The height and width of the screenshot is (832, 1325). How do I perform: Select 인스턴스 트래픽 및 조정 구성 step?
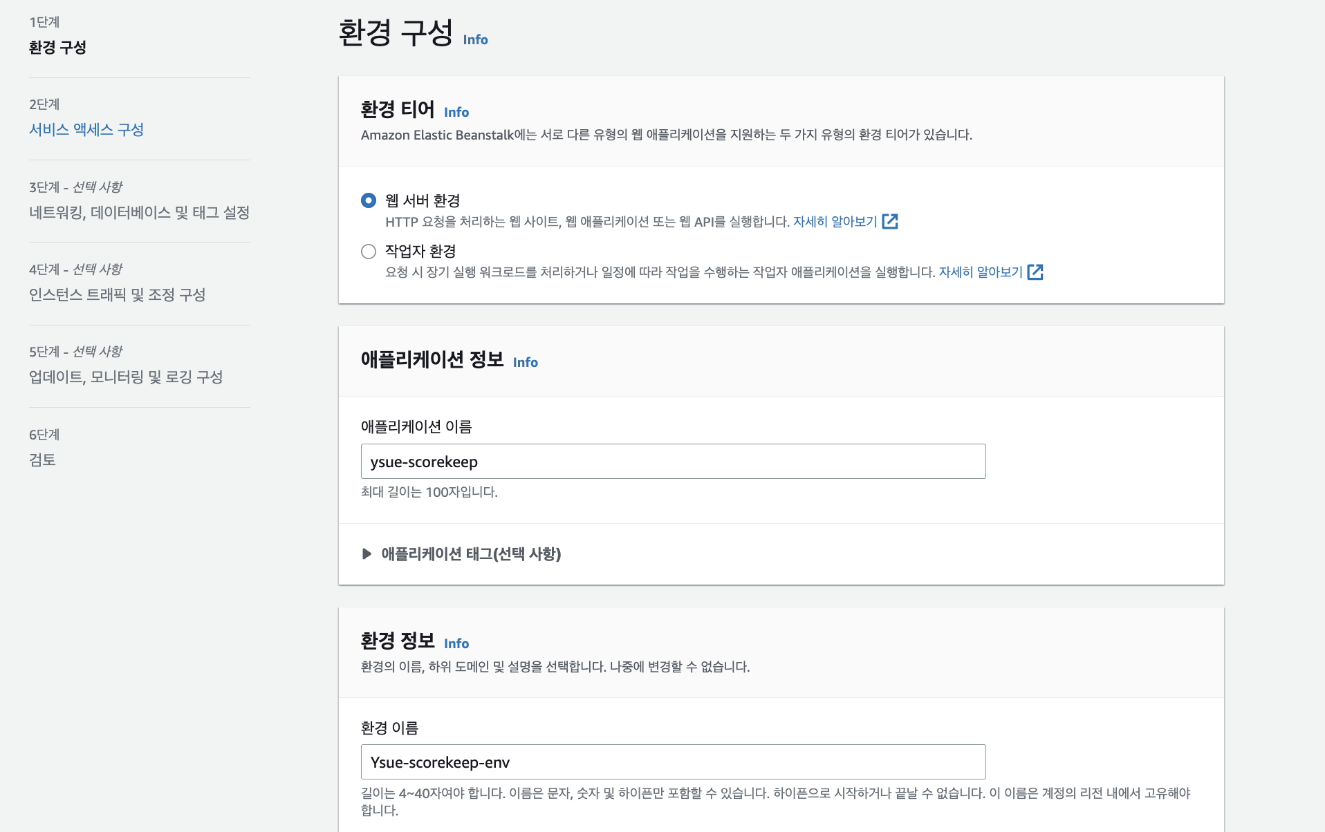pyautogui.click(x=118, y=295)
